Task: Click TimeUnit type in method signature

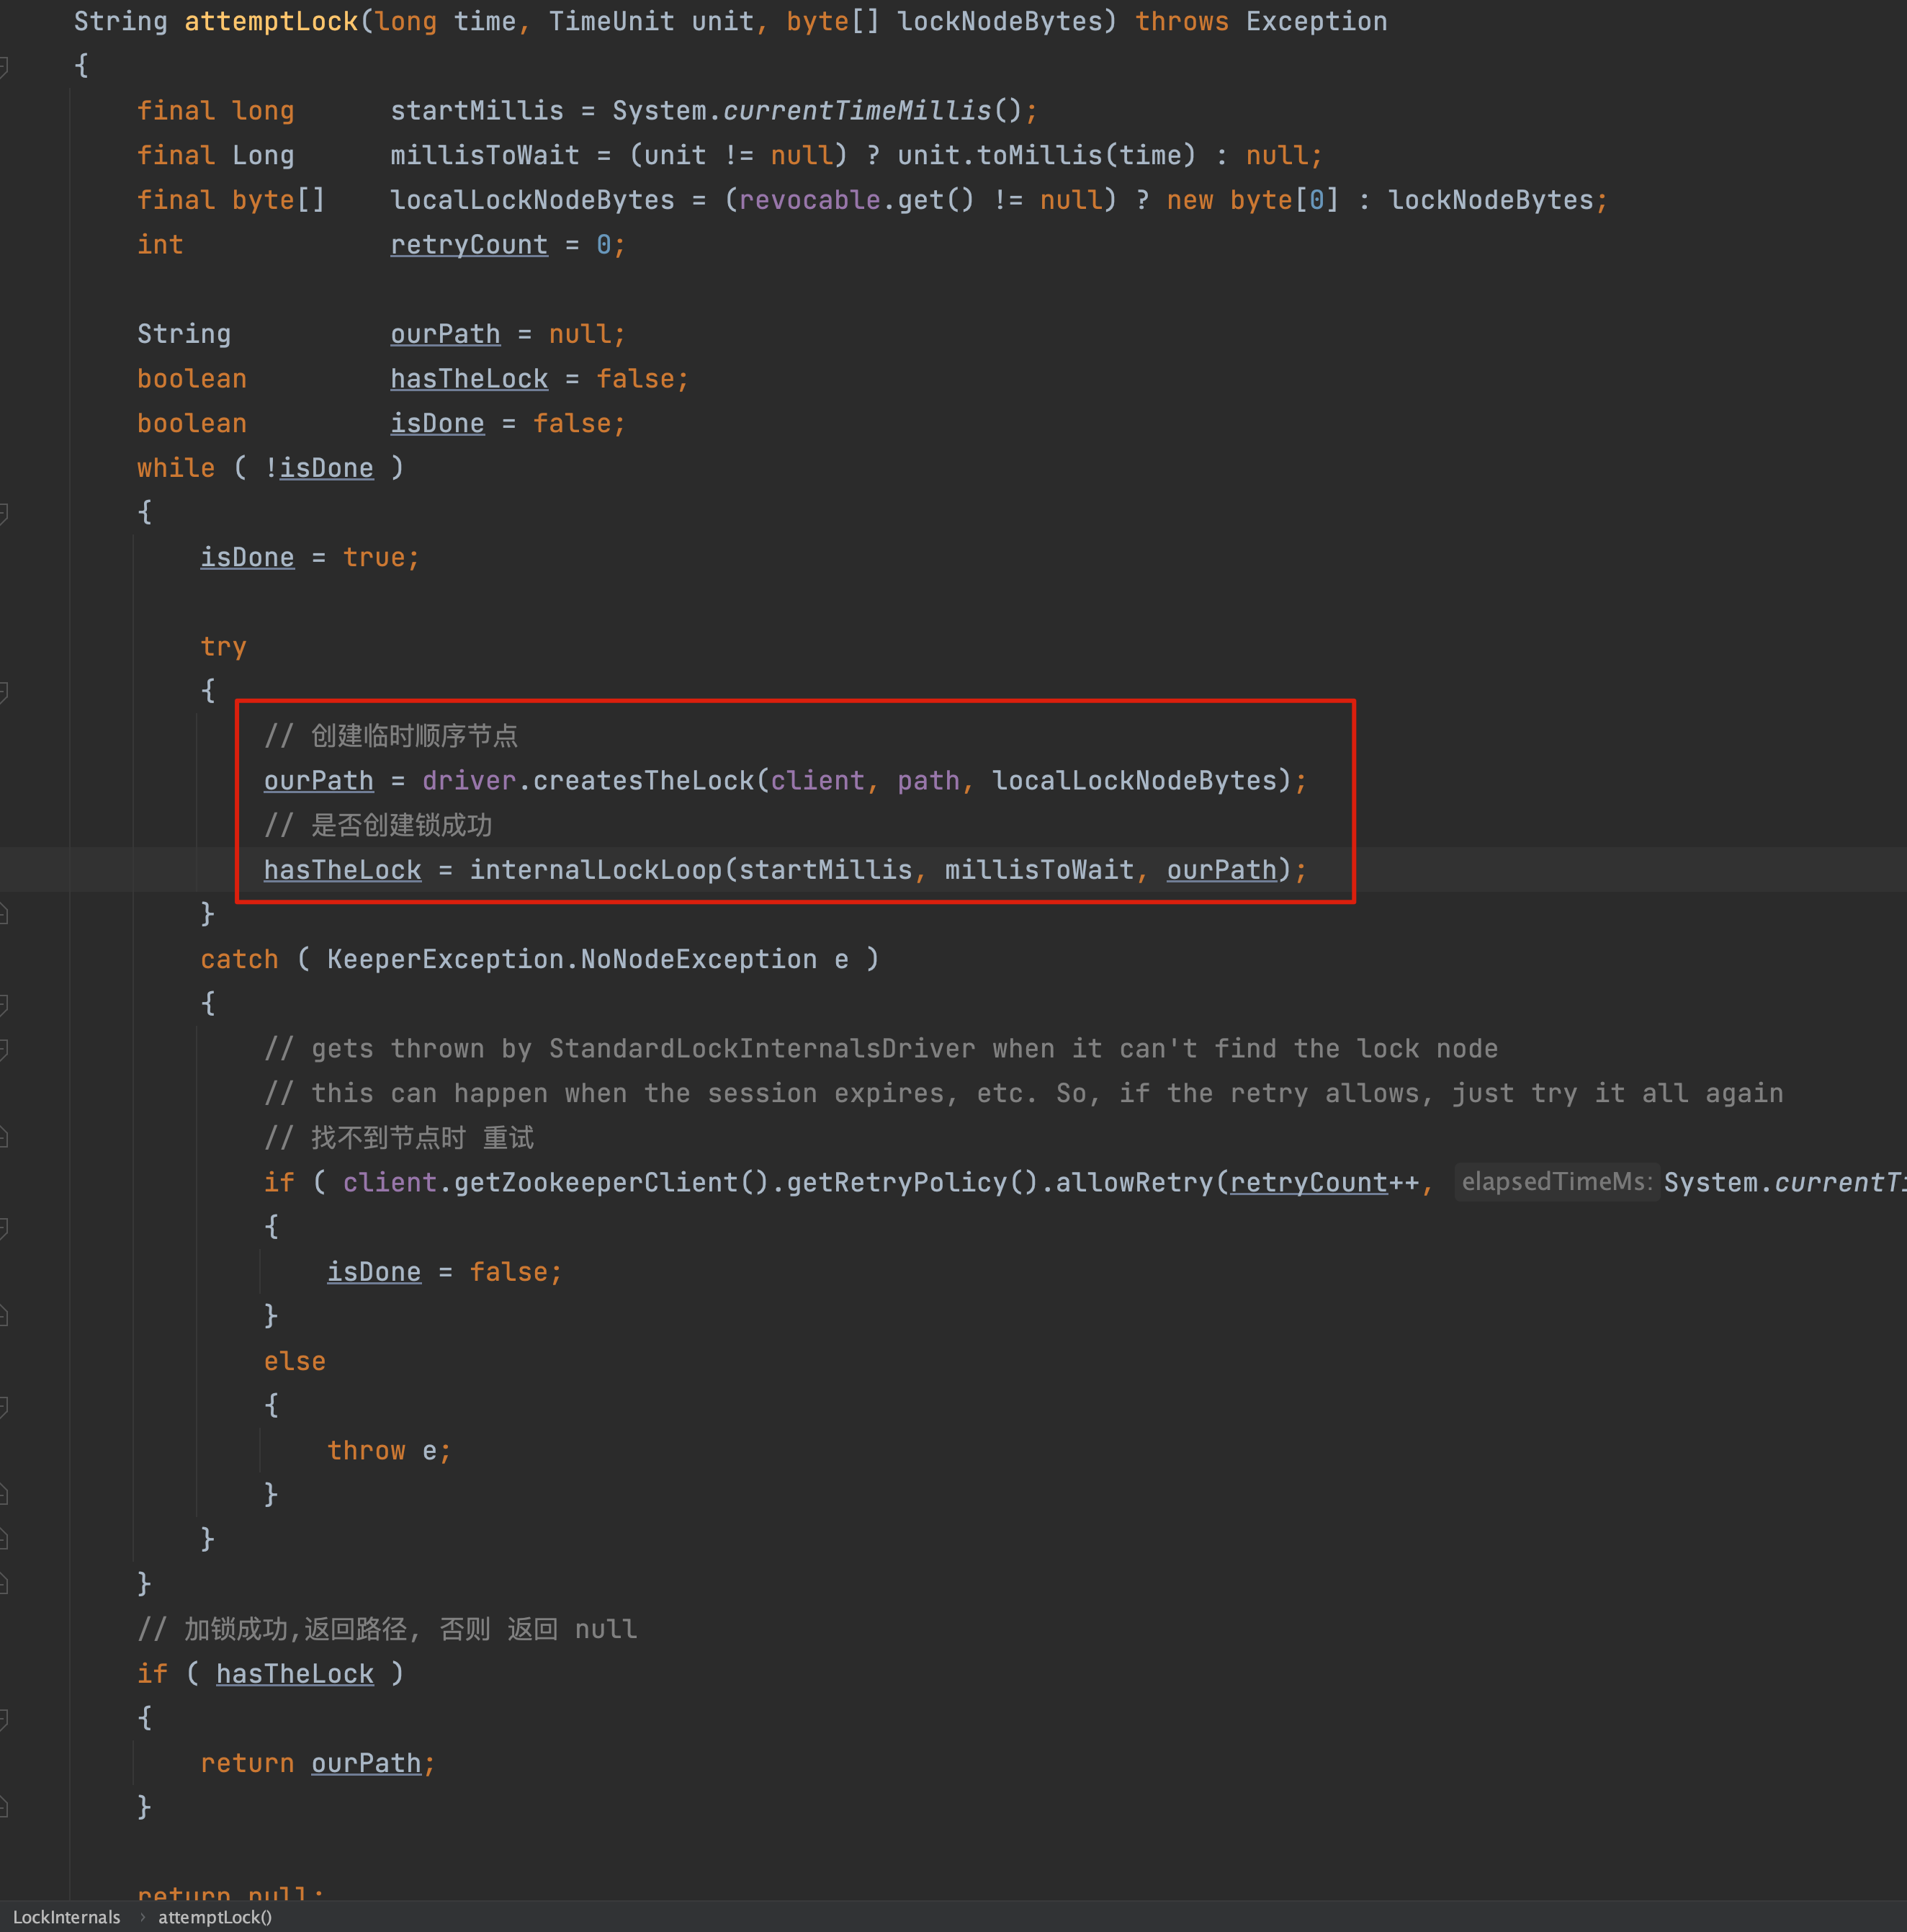Action: (x=611, y=21)
